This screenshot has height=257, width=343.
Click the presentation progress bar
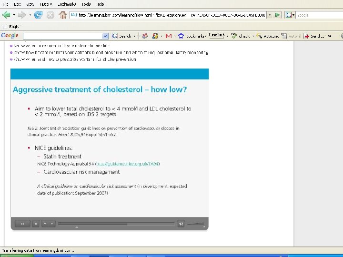pyautogui.click(x=116, y=224)
